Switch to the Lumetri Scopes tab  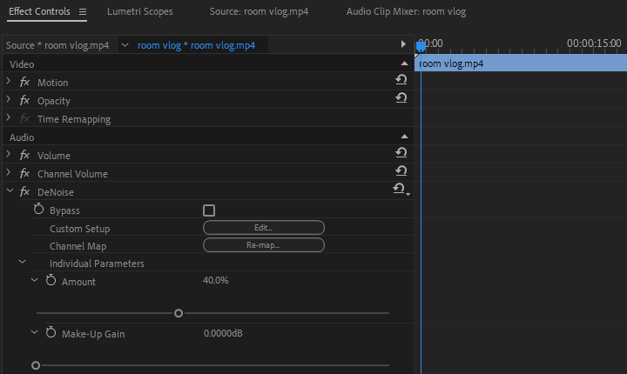pos(139,12)
